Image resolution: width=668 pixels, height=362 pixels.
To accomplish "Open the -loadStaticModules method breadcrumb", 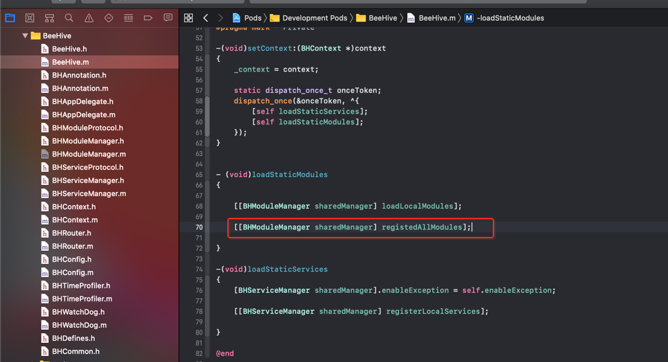I will coord(505,18).
